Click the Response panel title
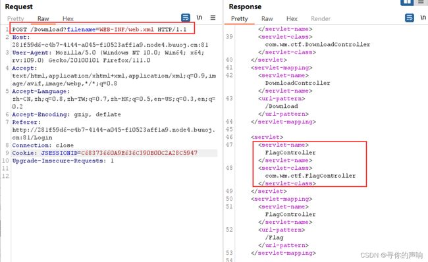Image resolution: width=428 pixels, height=262 pixels. 245,7
